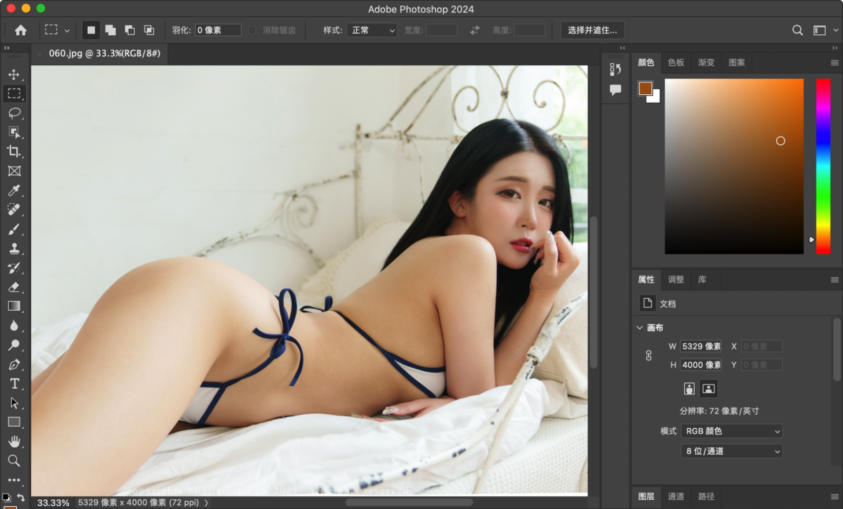
Task: Select the Move tool
Action: tap(15, 74)
